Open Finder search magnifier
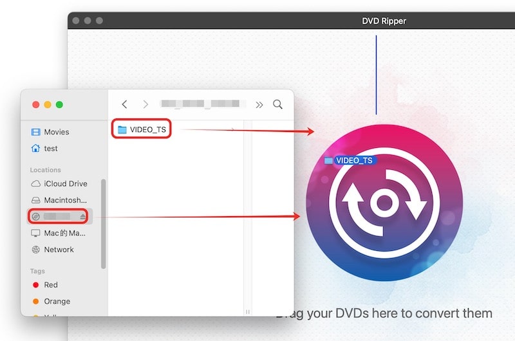The image size is (515, 341). [x=277, y=104]
